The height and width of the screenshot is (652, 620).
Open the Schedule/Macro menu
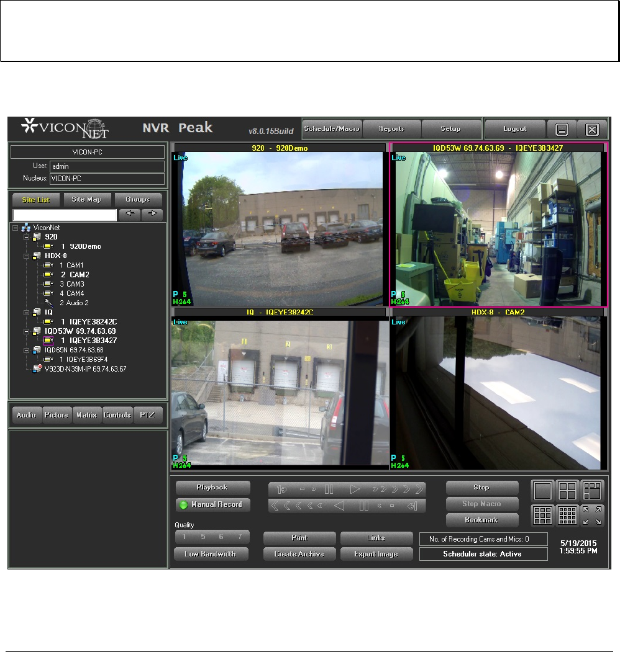pyautogui.click(x=332, y=129)
